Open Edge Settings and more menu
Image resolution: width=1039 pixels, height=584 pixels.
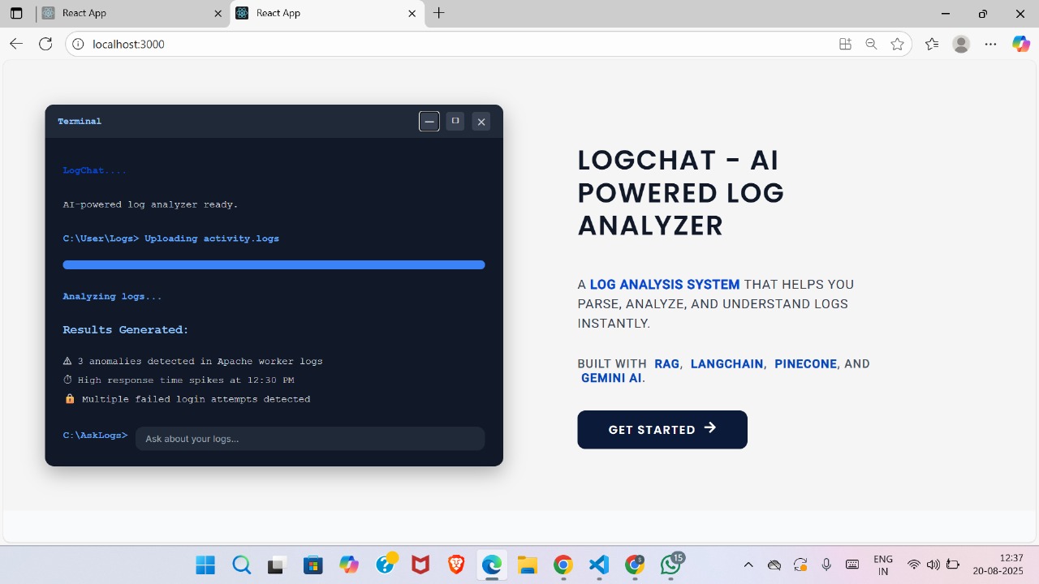tap(990, 44)
